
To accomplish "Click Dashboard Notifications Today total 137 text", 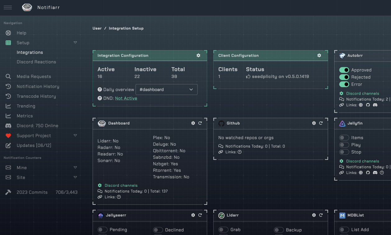I will tap(136, 191).
